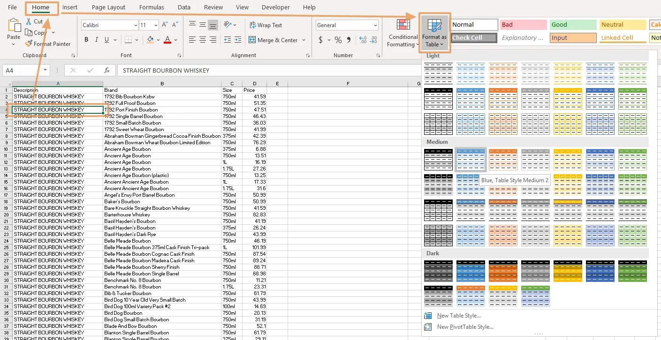Click the Bottom Align icon
This screenshot has height=340, width=661.
[213, 25]
